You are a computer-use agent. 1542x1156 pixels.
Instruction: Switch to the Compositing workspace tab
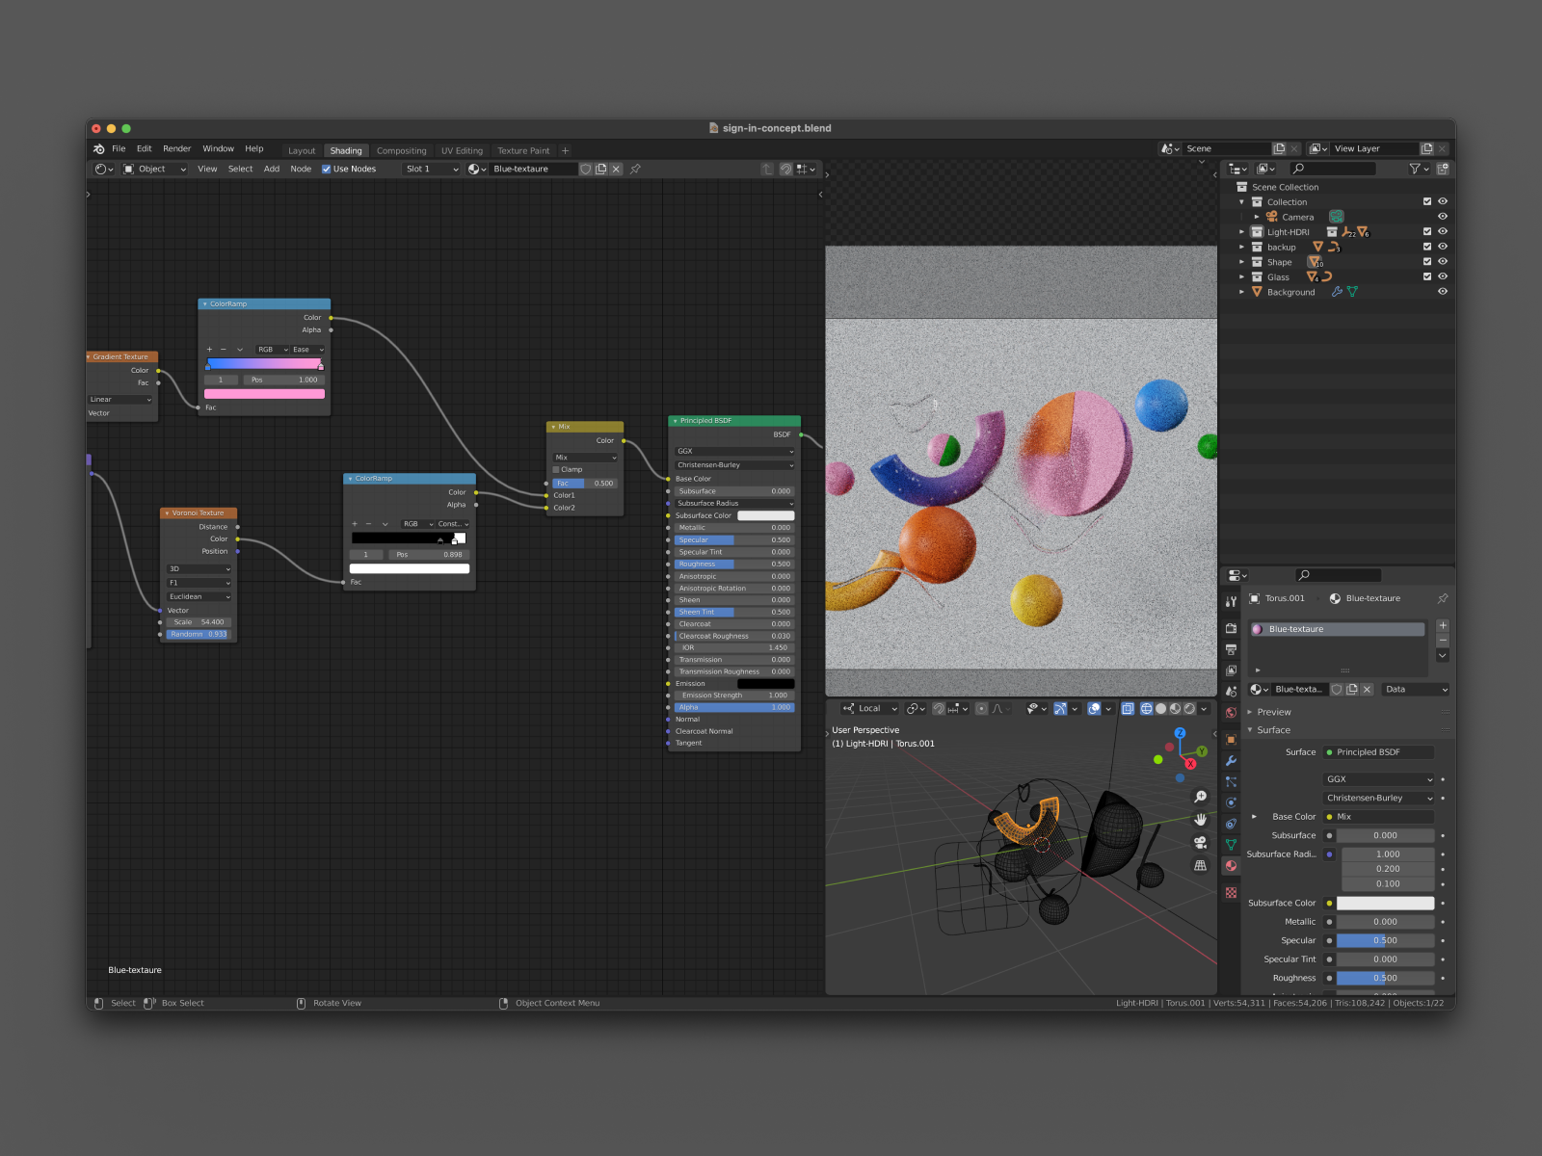[401, 151]
